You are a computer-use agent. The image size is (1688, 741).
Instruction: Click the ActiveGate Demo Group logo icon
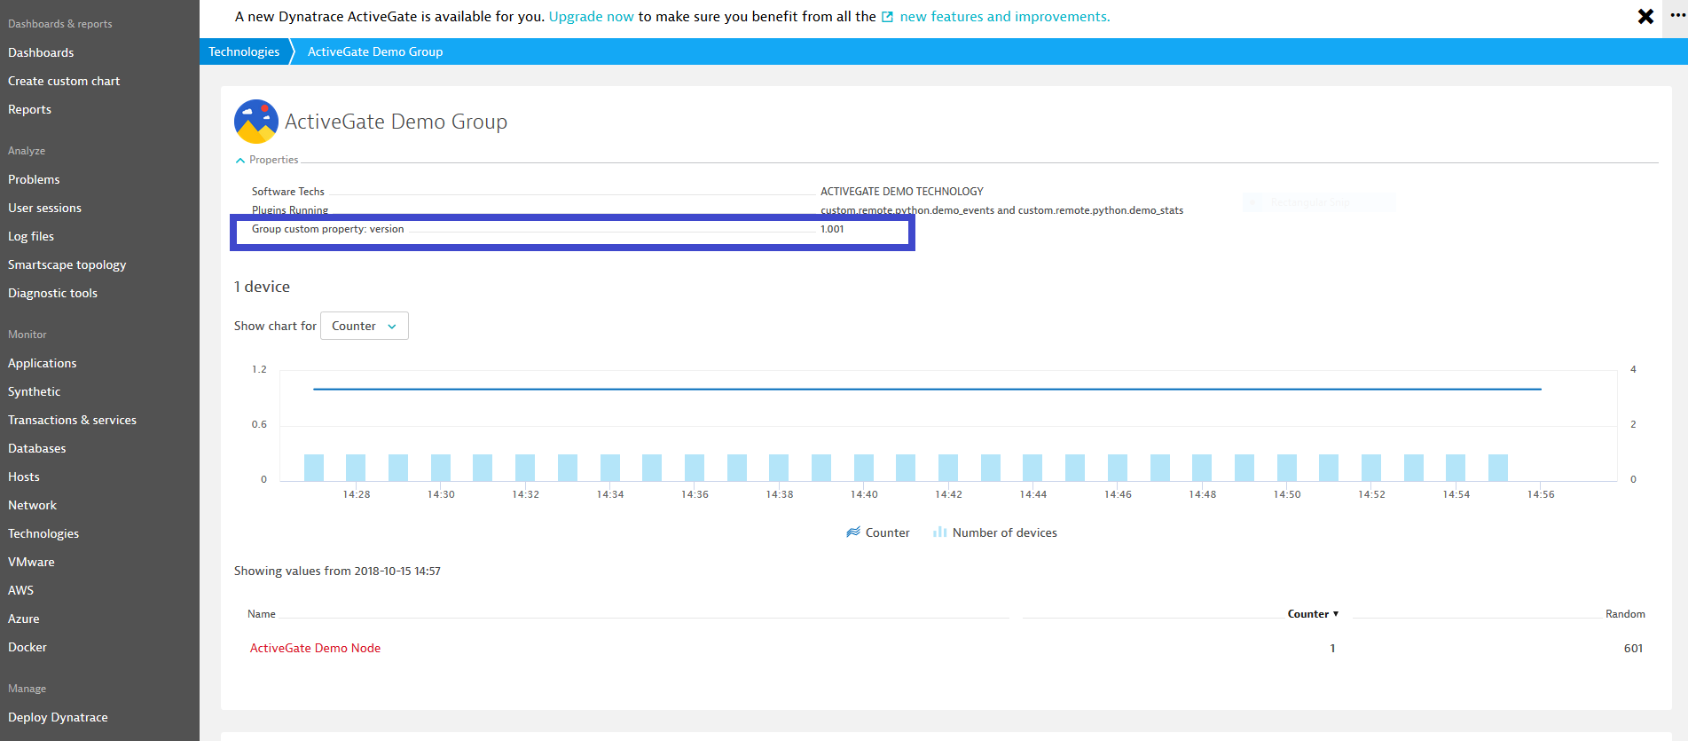(x=256, y=122)
